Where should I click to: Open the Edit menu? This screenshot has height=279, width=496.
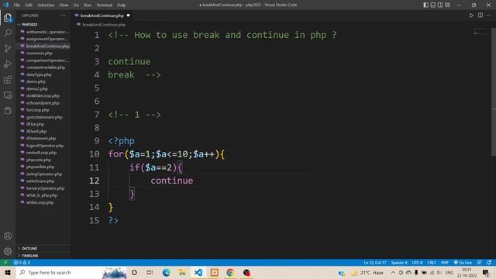point(29,5)
